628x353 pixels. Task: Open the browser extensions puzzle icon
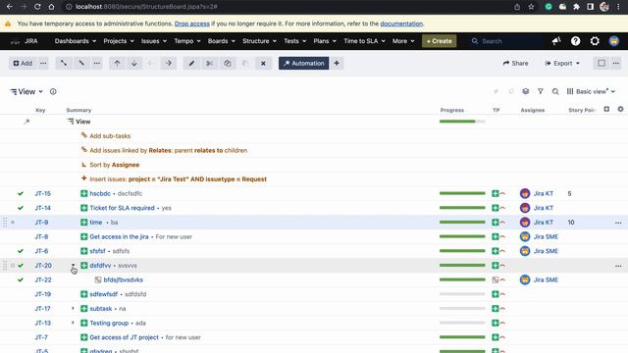coord(576,7)
